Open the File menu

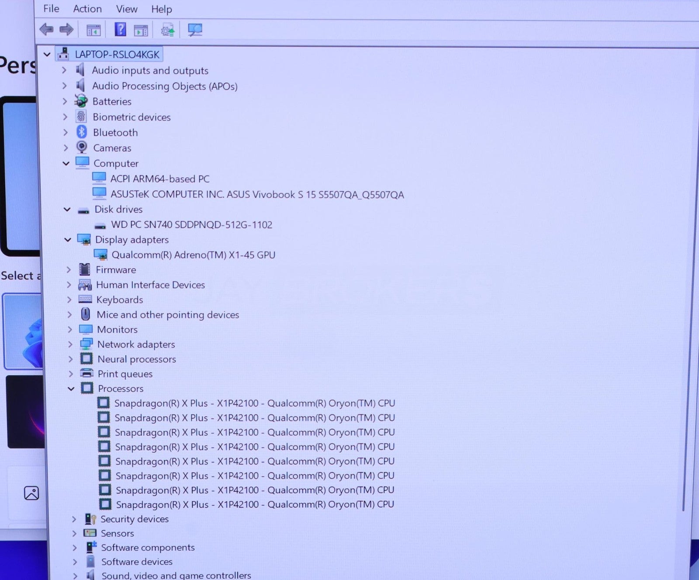coord(51,9)
